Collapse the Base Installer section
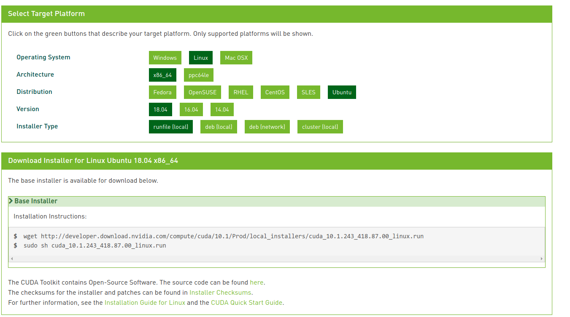The width and height of the screenshot is (570, 317). tap(277, 201)
